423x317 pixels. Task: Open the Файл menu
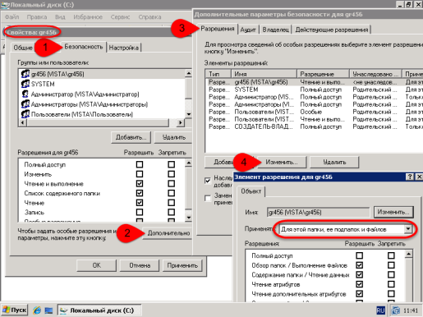pos(11,17)
